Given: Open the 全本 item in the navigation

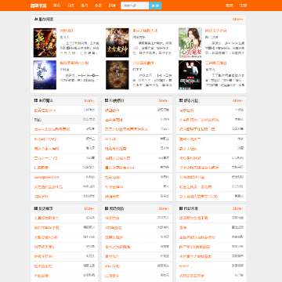Looking at the screenshot, I should pyautogui.click(x=98, y=5).
